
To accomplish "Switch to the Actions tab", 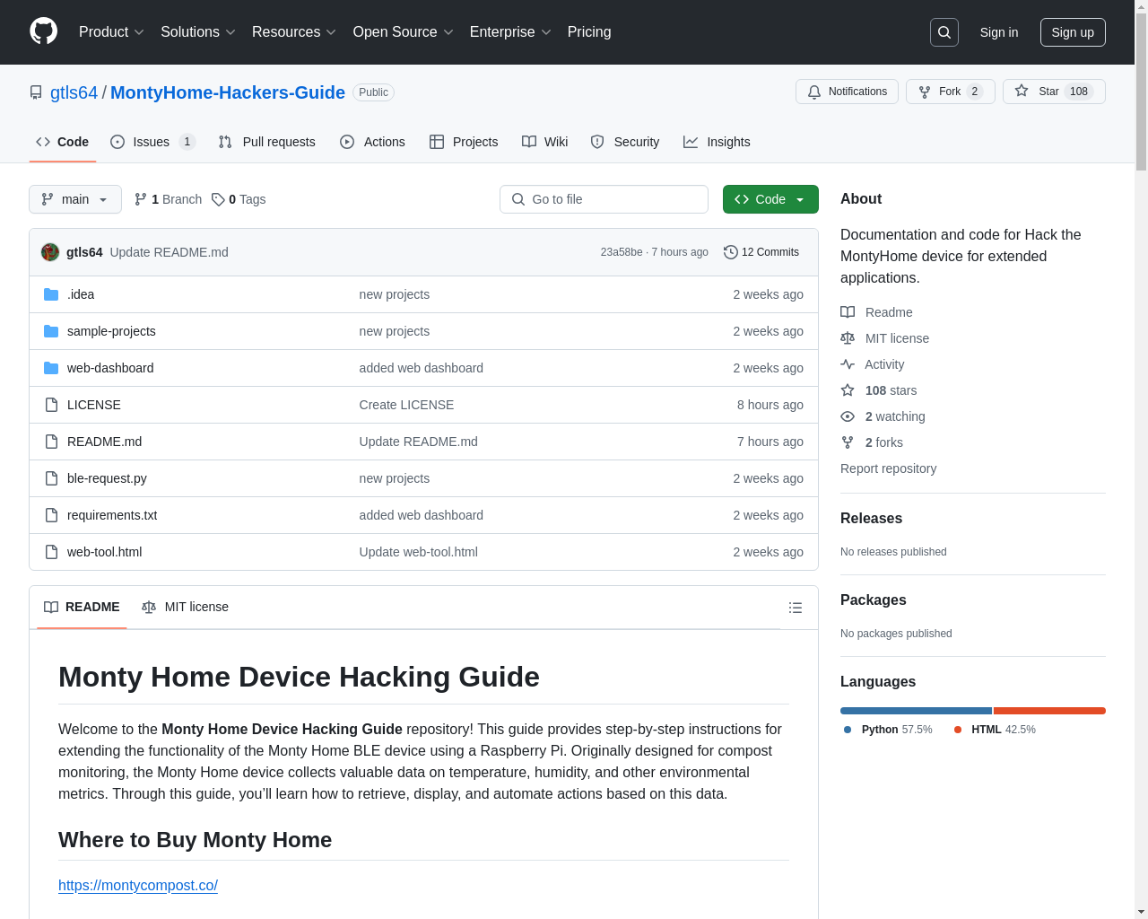I will pyautogui.click(x=372, y=142).
